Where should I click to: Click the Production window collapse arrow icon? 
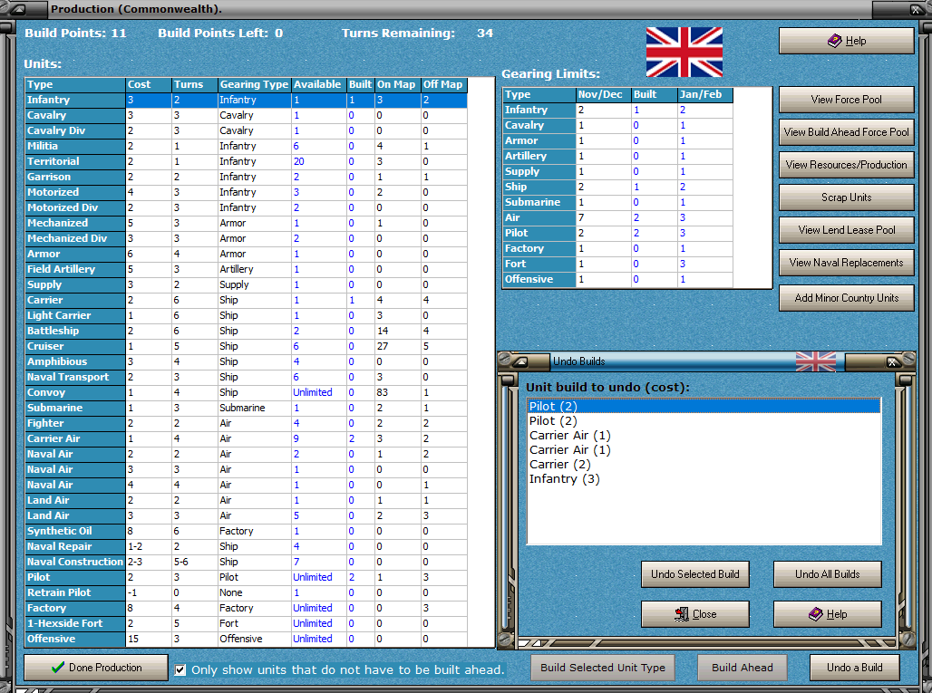[x=18, y=9]
